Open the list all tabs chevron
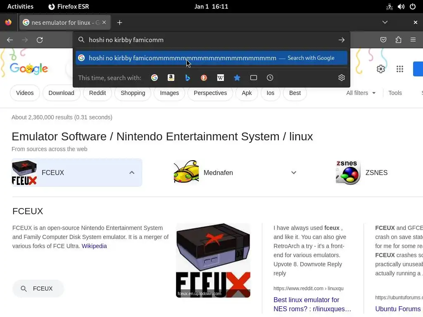This screenshot has height=317, width=423. click(385, 22)
